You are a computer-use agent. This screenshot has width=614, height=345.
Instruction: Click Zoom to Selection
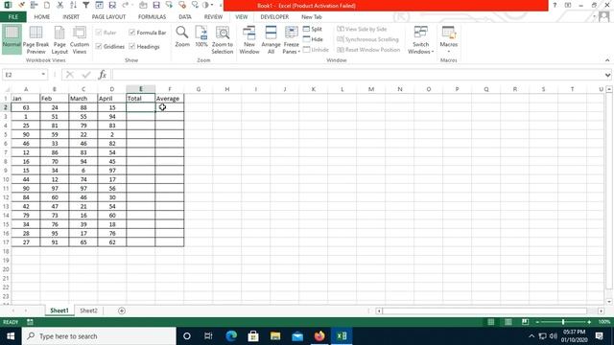tap(223, 40)
